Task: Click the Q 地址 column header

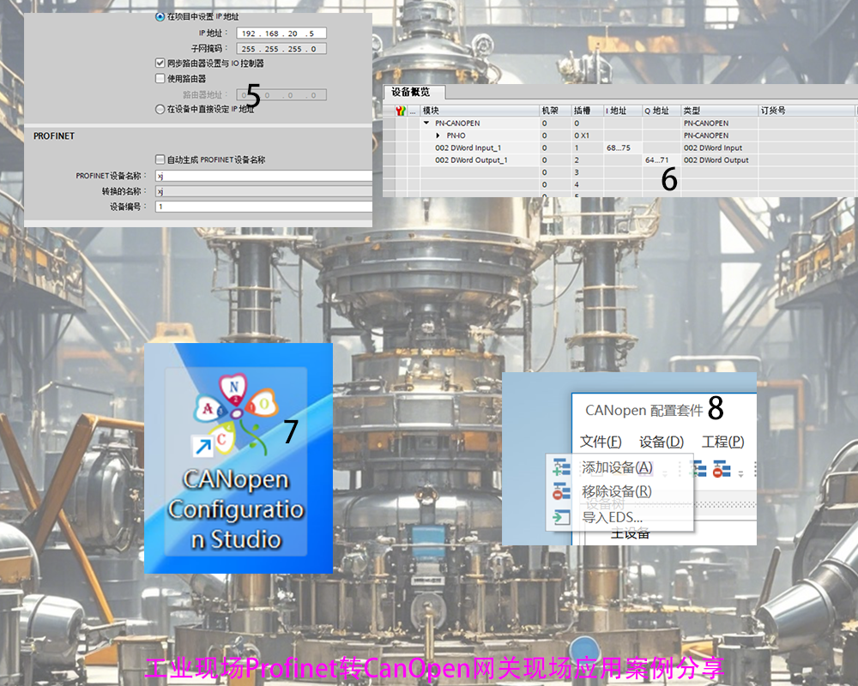Action: (661, 111)
